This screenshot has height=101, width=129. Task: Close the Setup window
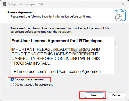[x=123, y=4]
